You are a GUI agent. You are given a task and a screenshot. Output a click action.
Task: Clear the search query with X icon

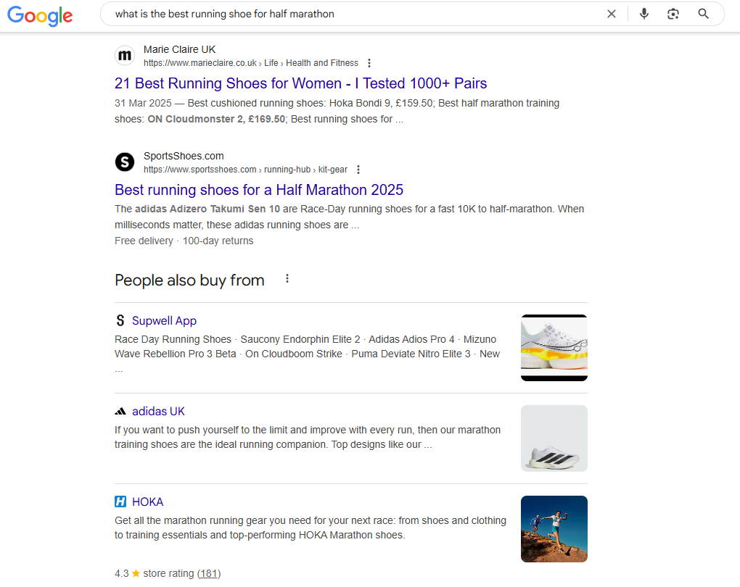pyautogui.click(x=611, y=14)
